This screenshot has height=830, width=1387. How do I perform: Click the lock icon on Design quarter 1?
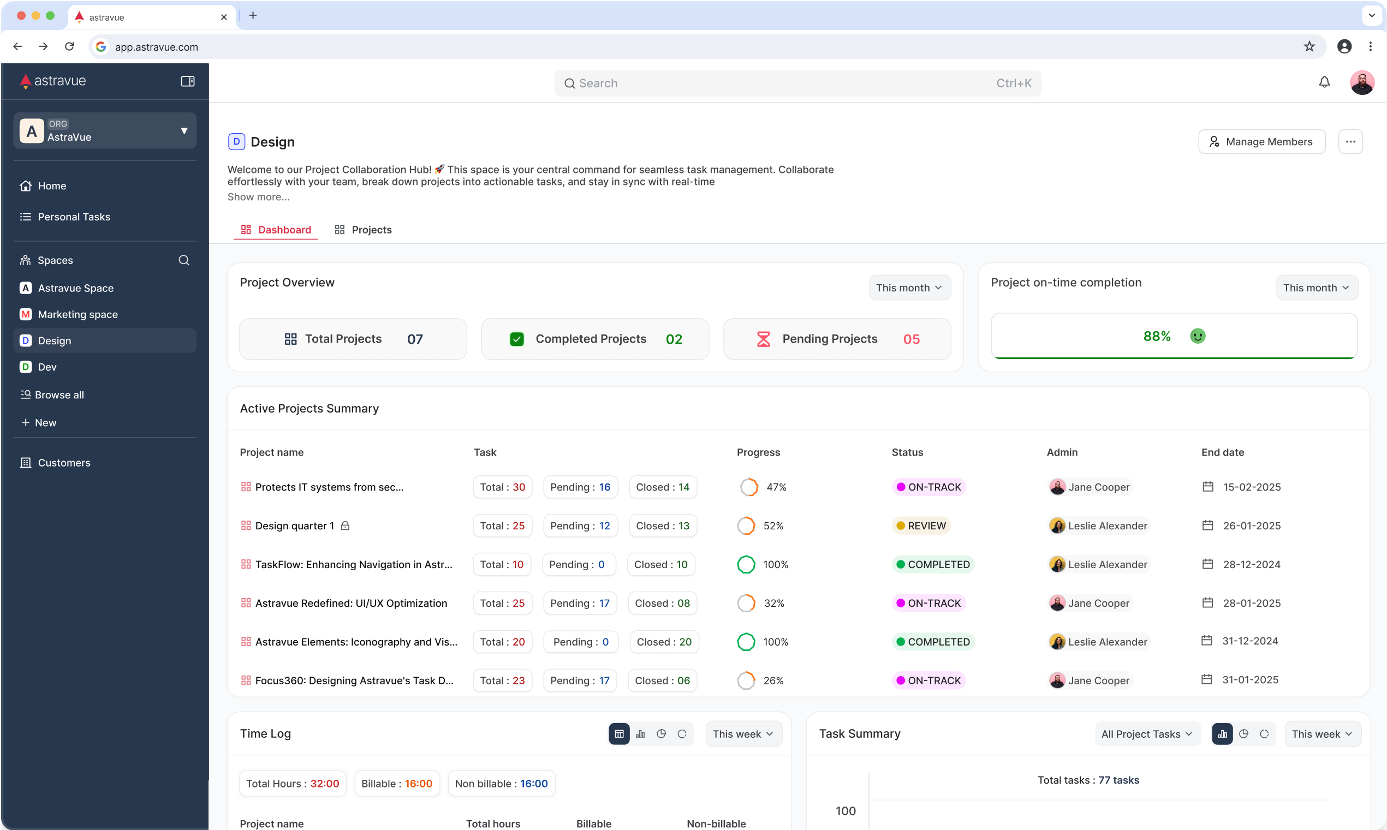click(x=345, y=526)
